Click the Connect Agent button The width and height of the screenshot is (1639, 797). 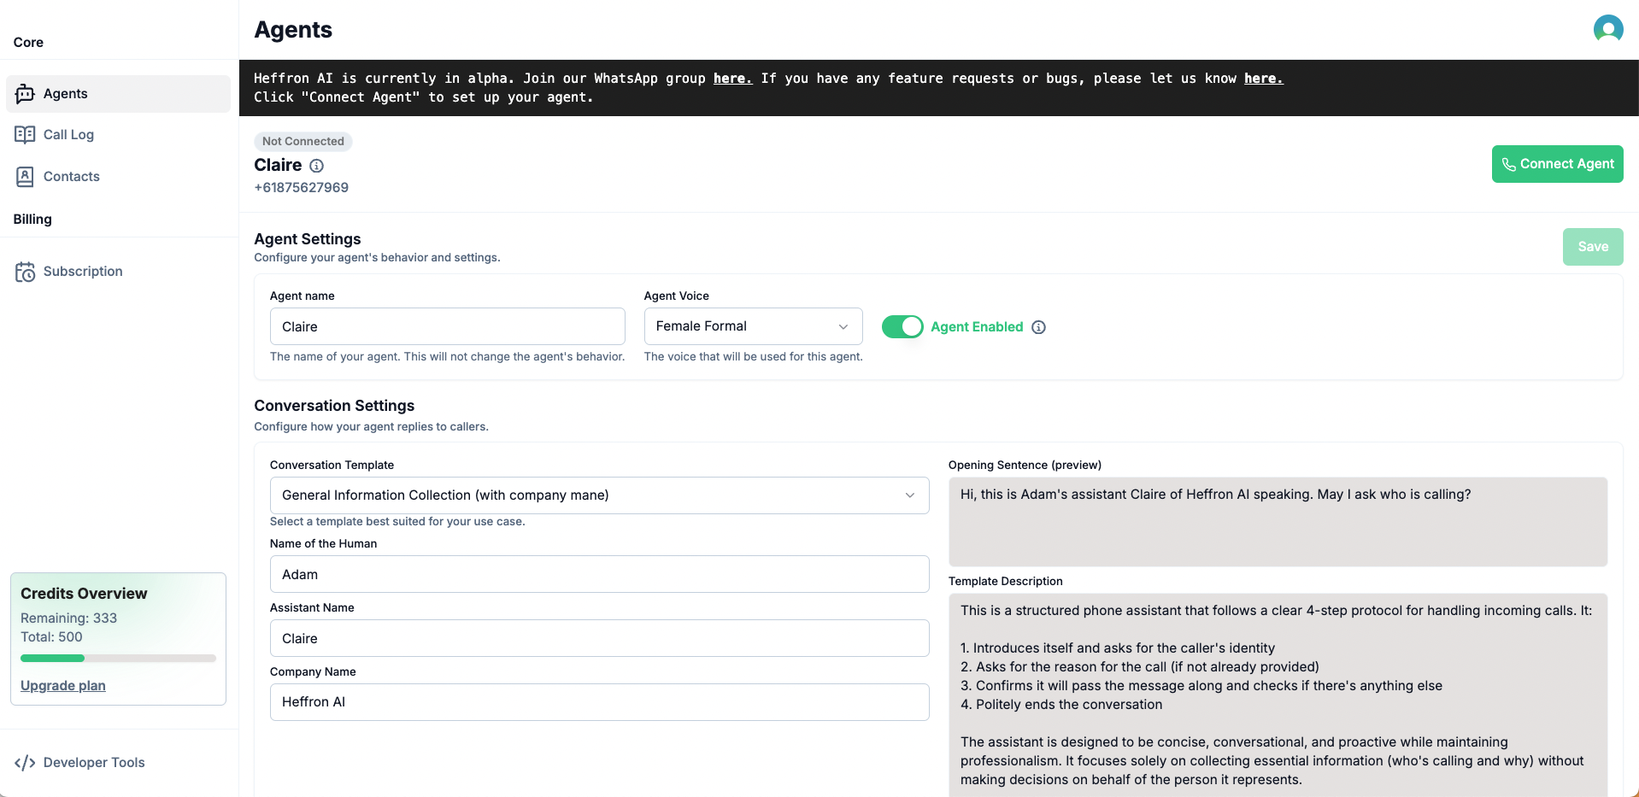coord(1557,164)
